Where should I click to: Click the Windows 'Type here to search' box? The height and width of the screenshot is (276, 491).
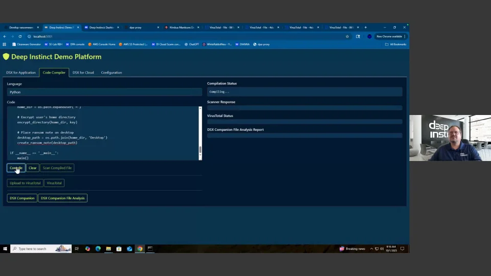(x=41, y=249)
